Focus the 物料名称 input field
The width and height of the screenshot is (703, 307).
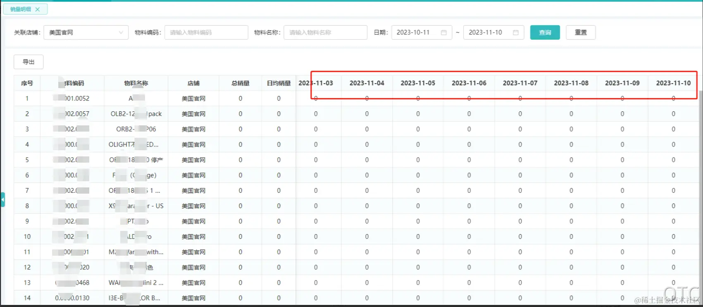[325, 32]
